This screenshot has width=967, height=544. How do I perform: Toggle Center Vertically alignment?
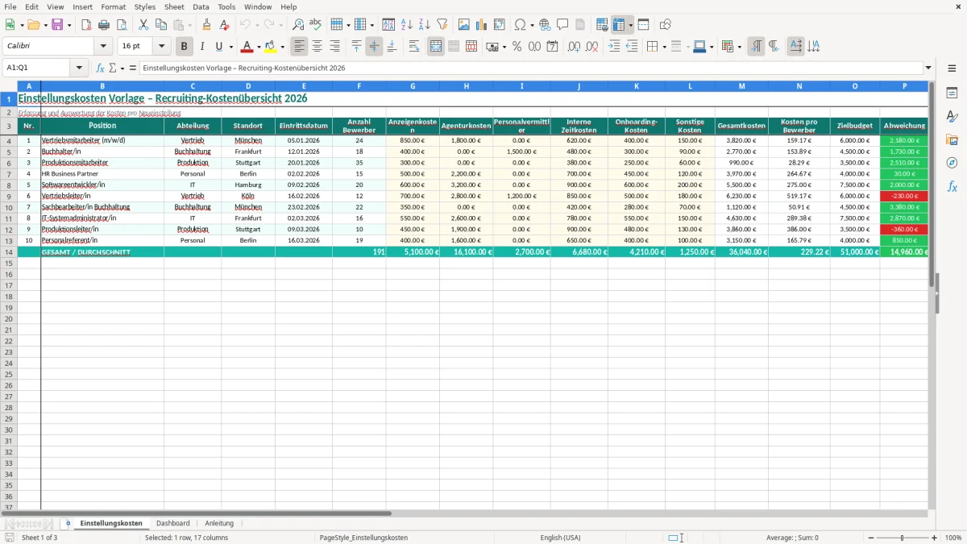374,47
